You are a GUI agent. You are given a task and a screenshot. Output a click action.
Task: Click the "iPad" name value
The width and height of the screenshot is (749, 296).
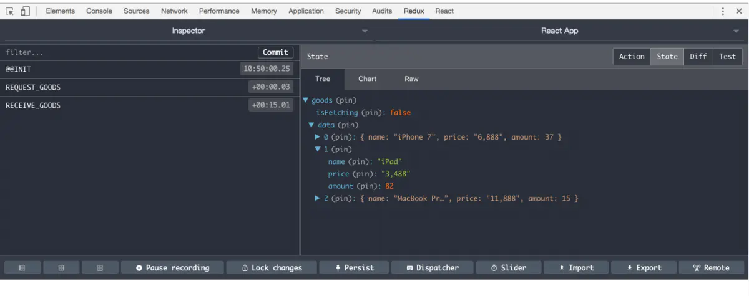(389, 162)
